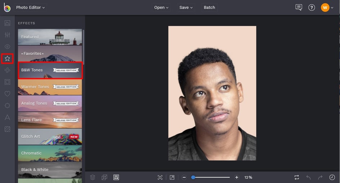This screenshot has height=183, width=340.
Task: Expand the account menu chevron
Action: coord(332,8)
